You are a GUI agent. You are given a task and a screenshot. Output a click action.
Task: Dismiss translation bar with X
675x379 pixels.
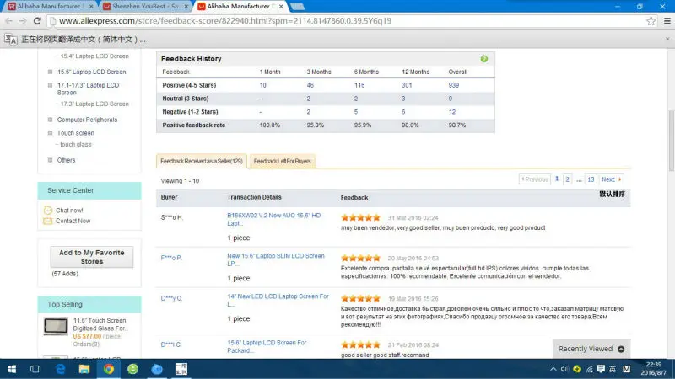click(667, 39)
